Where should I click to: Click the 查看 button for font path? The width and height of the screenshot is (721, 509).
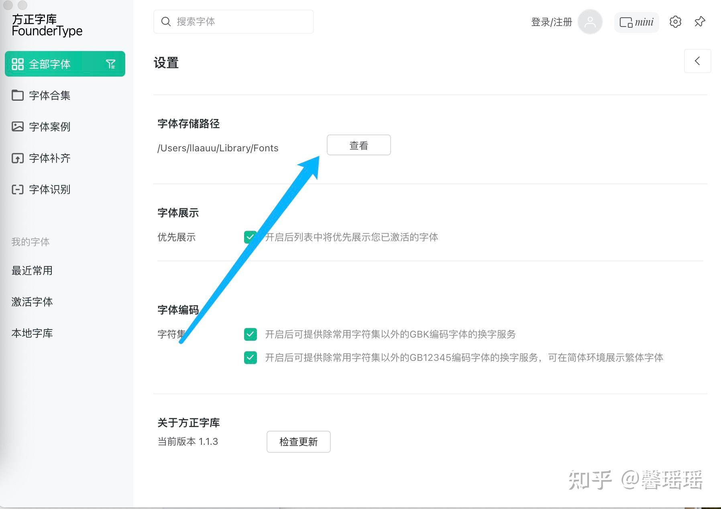[x=358, y=145]
